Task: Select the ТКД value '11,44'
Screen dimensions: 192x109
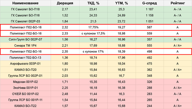Action: 93,94
